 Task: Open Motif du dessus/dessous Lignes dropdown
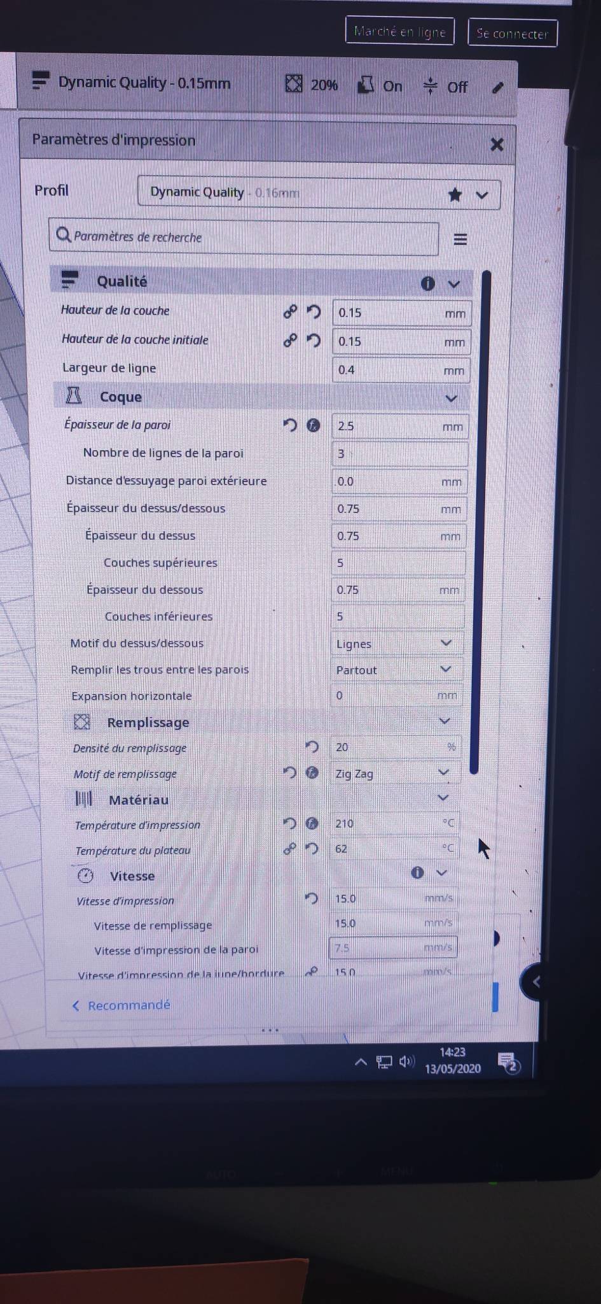click(x=396, y=643)
